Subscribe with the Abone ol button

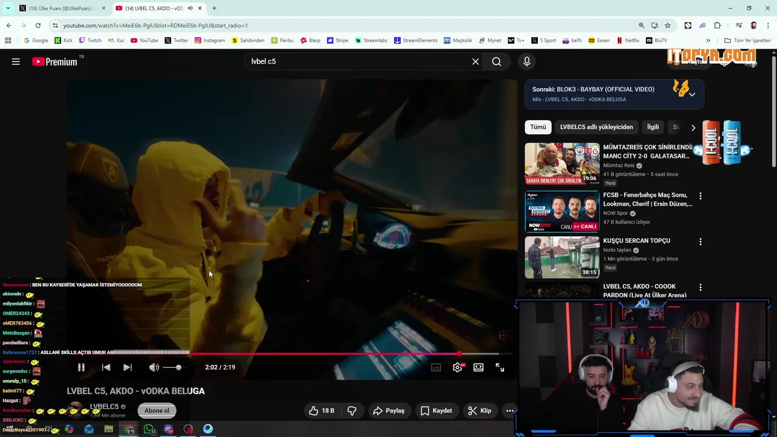click(157, 411)
